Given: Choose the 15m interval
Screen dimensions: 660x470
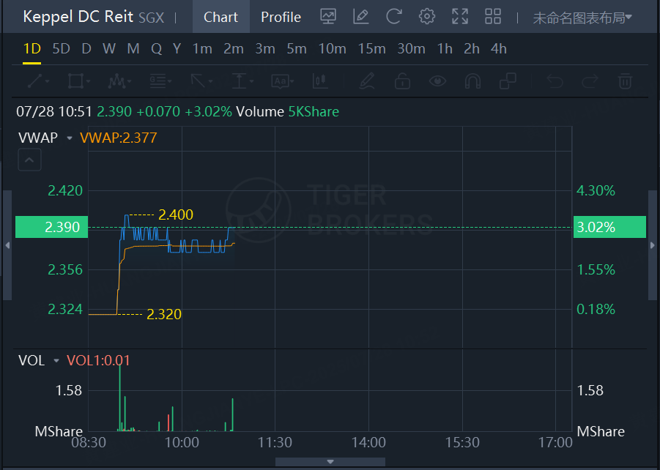Looking at the screenshot, I should tap(371, 49).
